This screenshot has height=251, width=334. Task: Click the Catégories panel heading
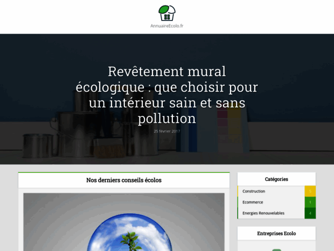pos(276,179)
